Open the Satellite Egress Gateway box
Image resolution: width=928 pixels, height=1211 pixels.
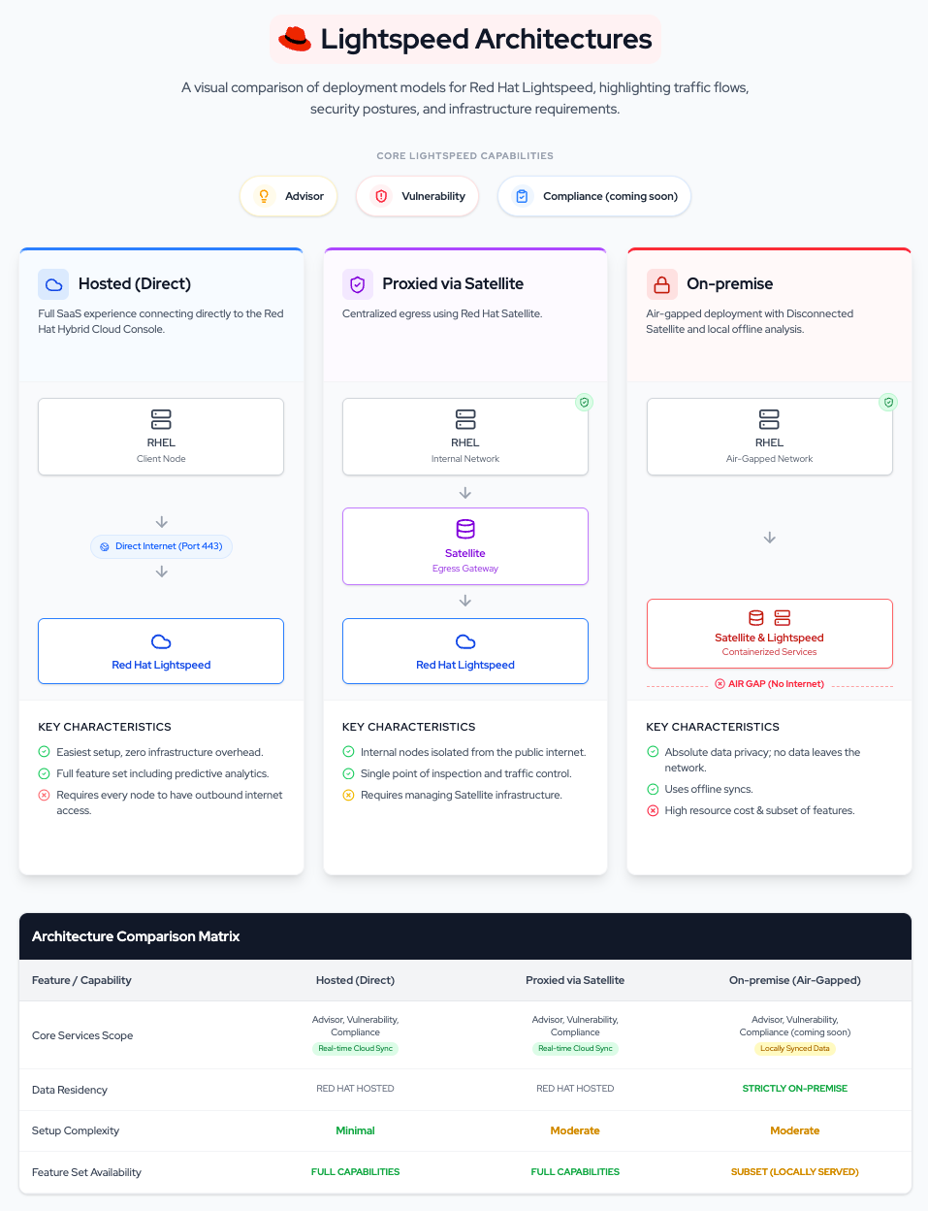pyautogui.click(x=465, y=546)
